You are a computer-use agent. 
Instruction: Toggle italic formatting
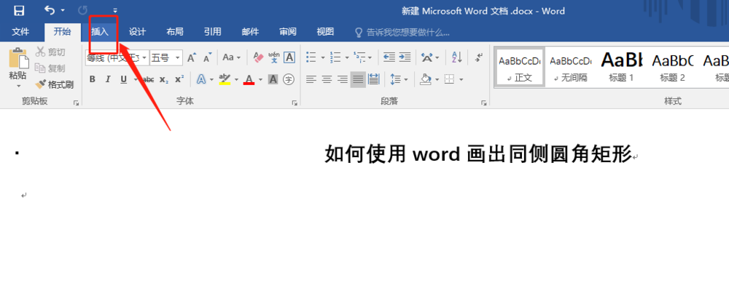point(108,79)
